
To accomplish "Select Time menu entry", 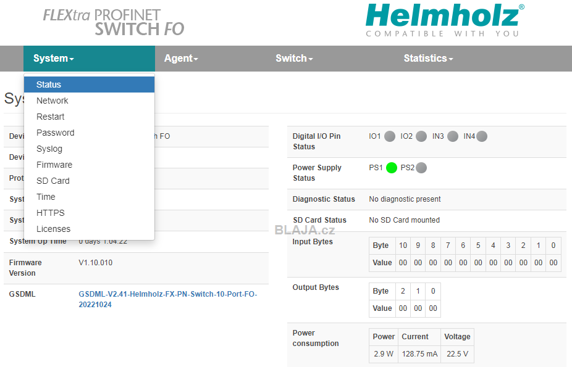I will (90, 197).
